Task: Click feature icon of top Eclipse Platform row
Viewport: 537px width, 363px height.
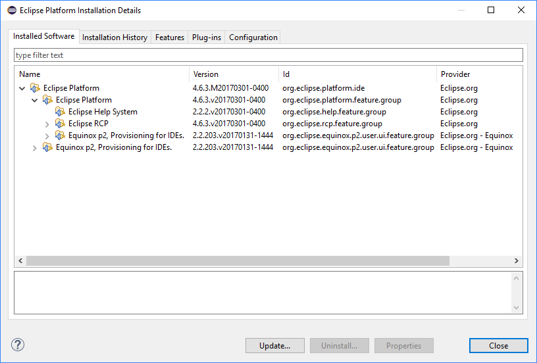Action: (35, 88)
